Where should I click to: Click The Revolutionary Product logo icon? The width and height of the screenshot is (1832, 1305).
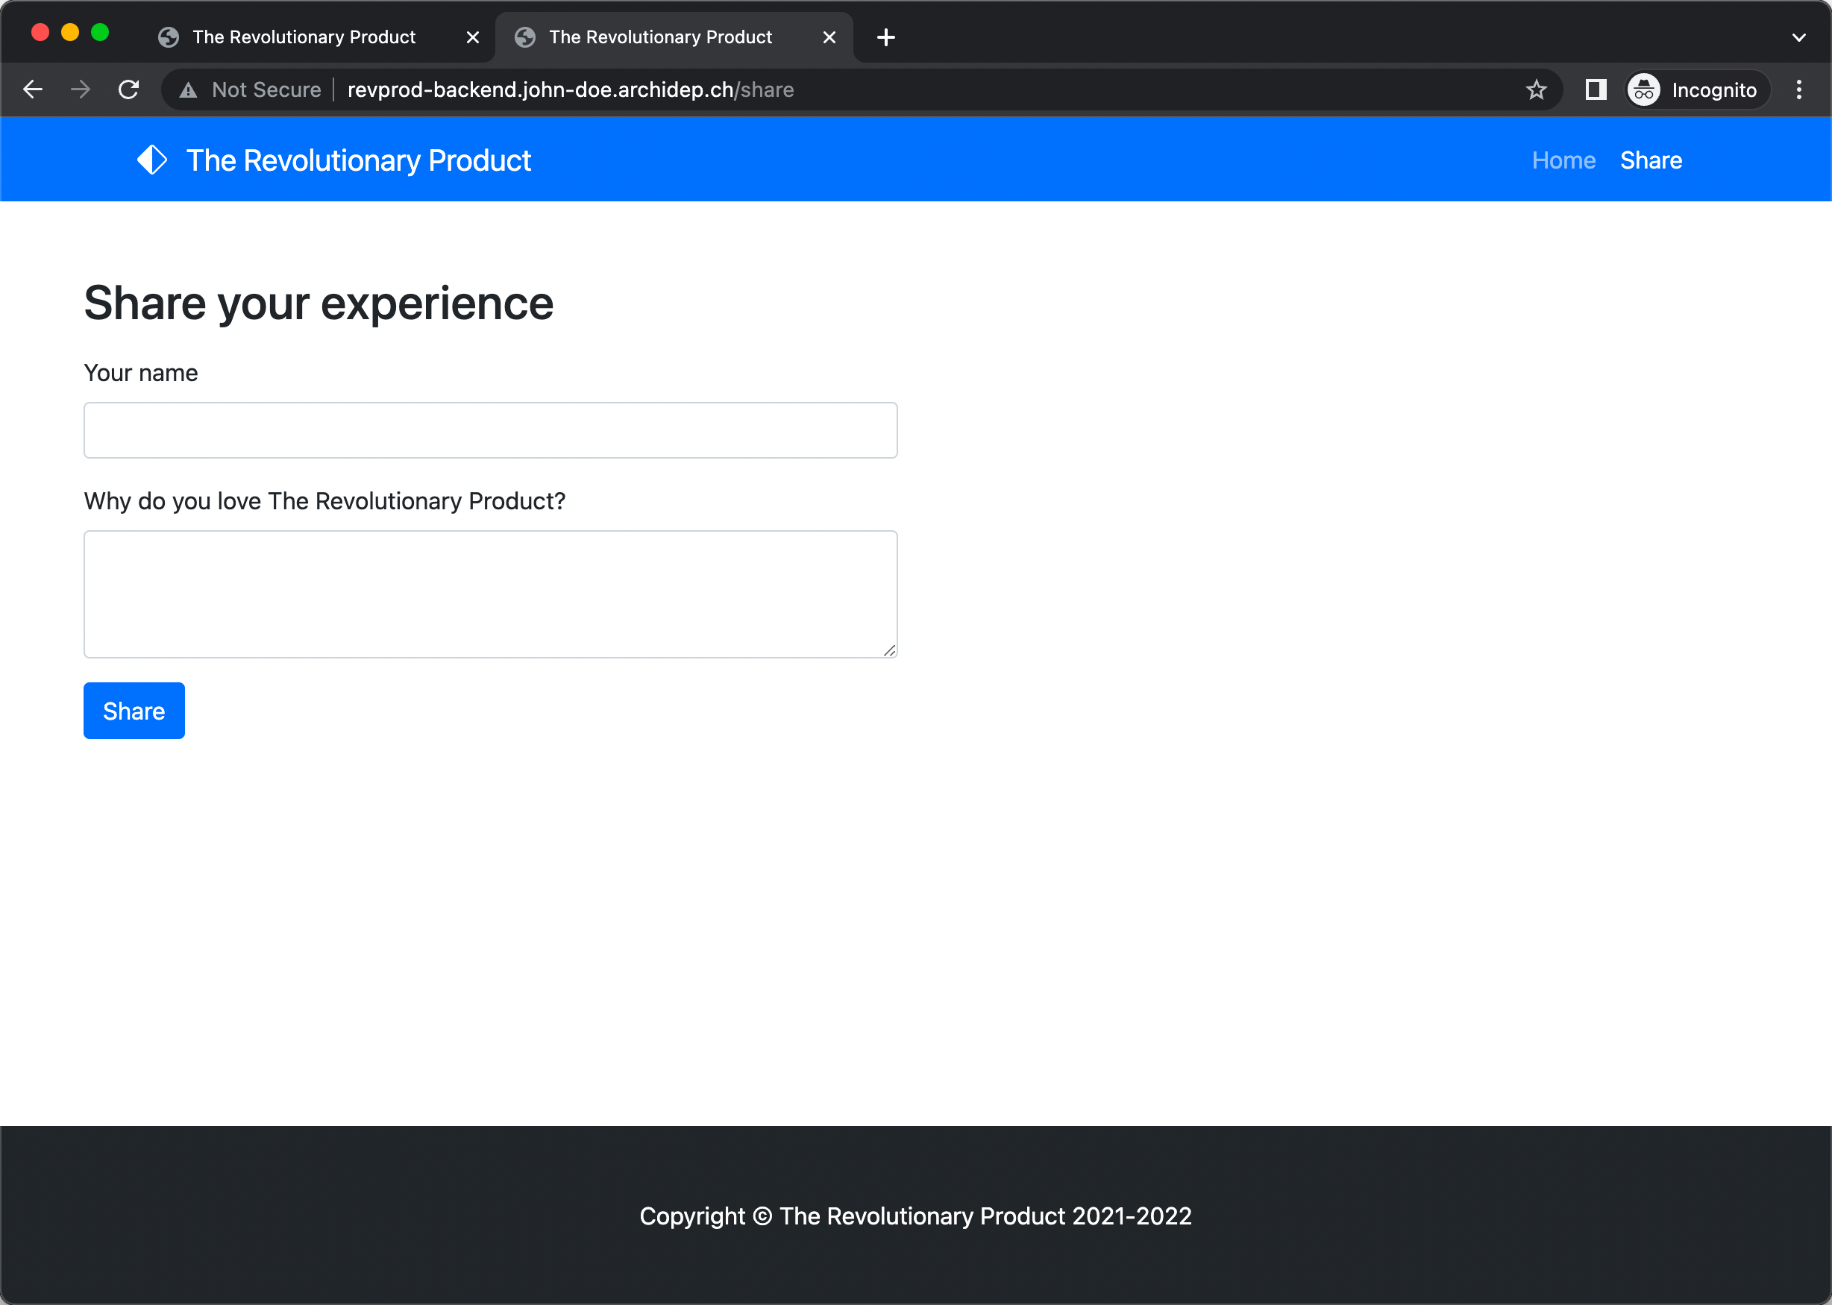click(x=152, y=159)
